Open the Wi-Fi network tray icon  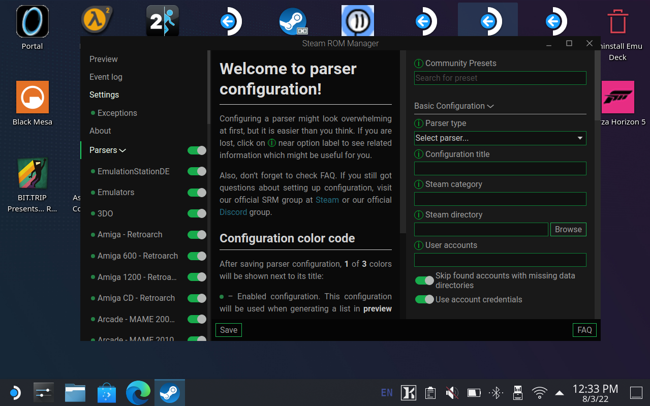pos(539,392)
